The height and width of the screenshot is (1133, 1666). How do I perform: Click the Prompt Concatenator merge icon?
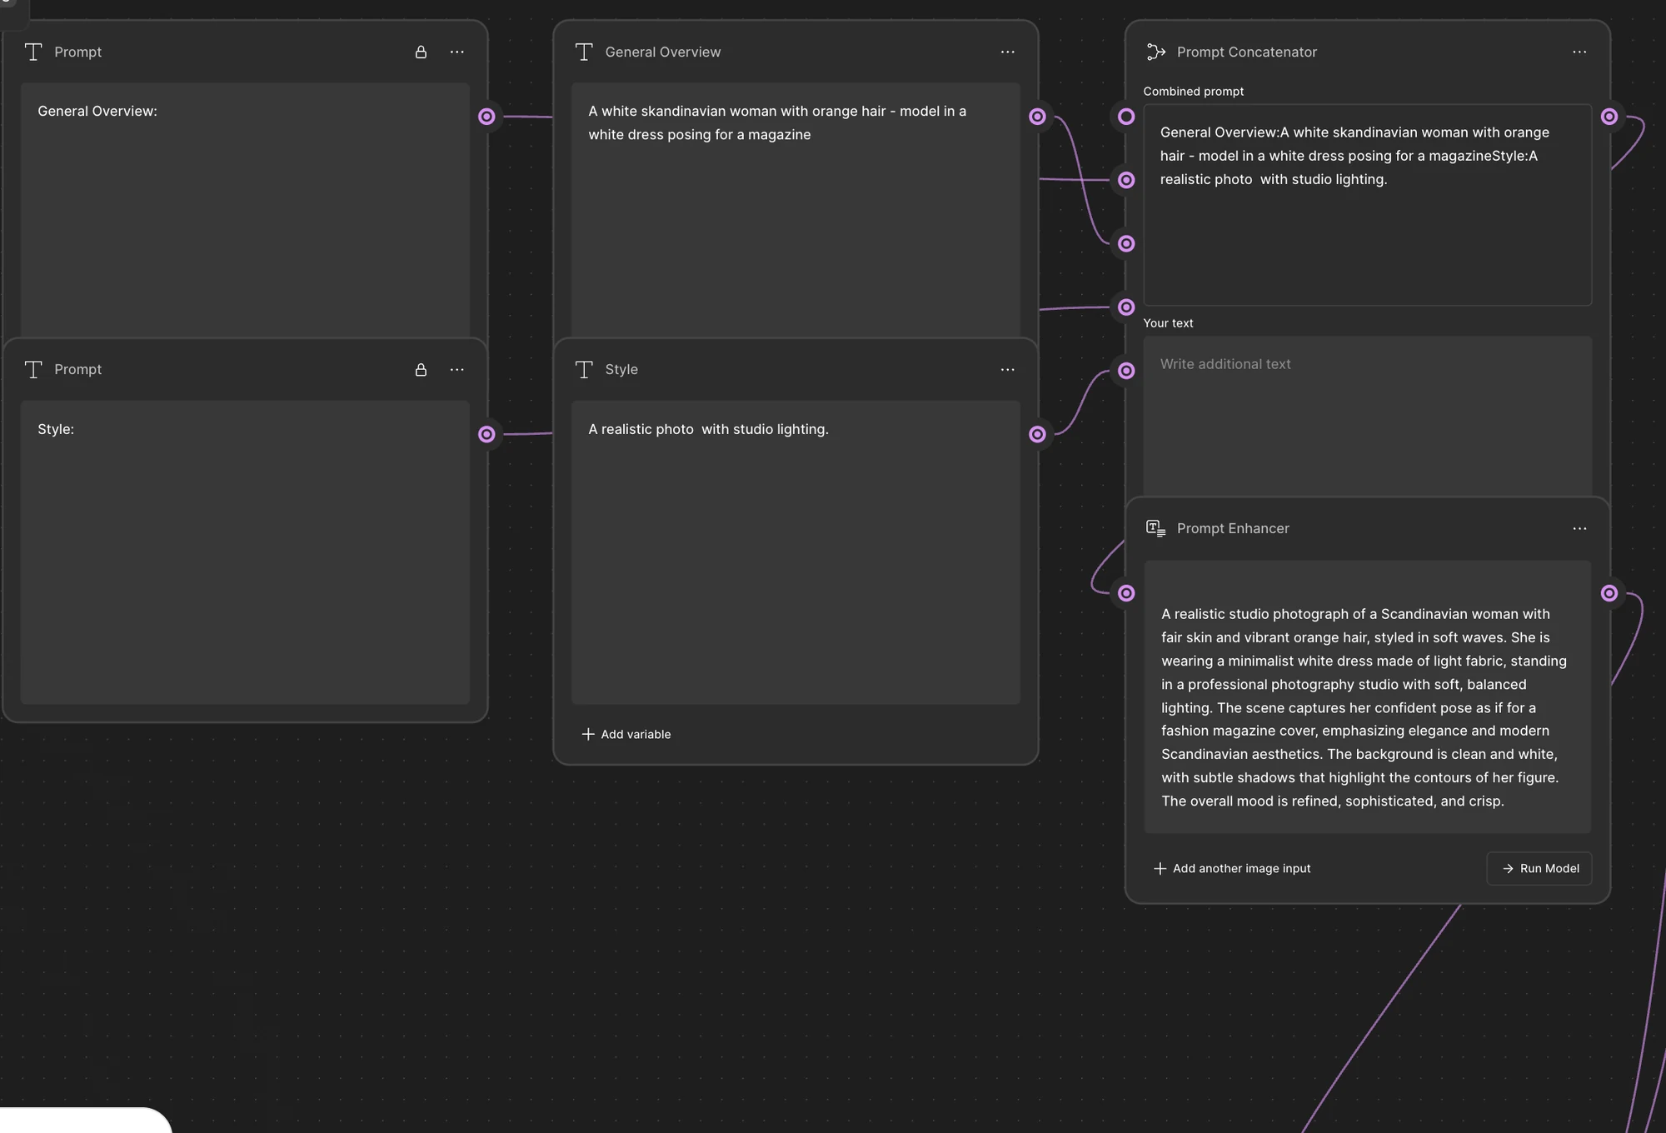coord(1155,52)
